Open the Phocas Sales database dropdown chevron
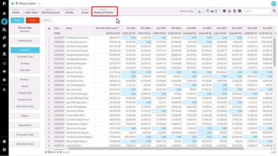Screen dimensions: 278x156 pyautogui.click(x=39, y=4)
